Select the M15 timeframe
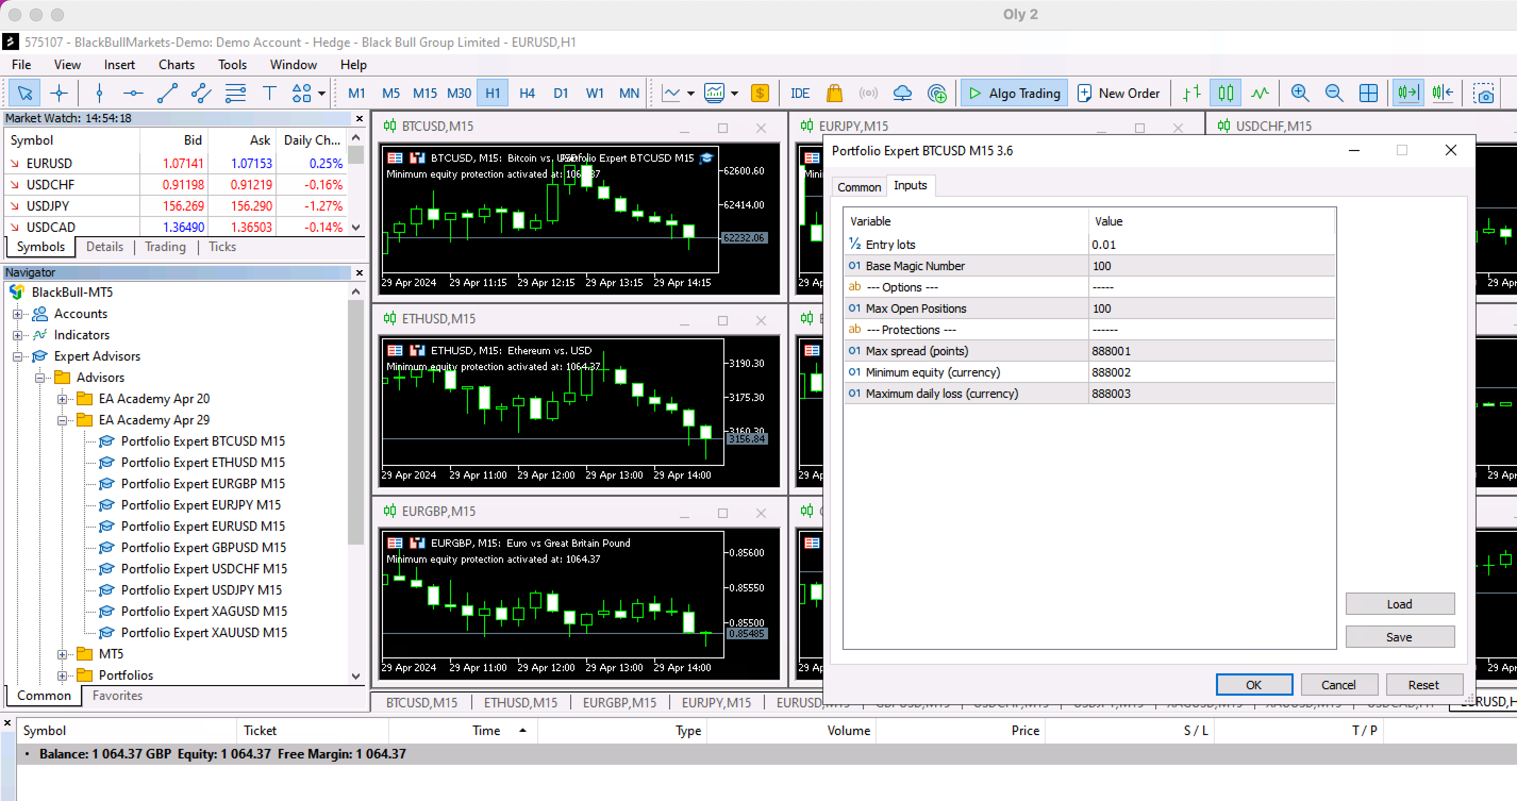Image resolution: width=1517 pixels, height=801 pixels. (424, 93)
